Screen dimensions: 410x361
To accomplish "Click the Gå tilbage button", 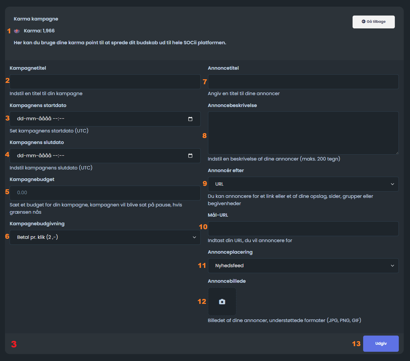I will click(374, 22).
